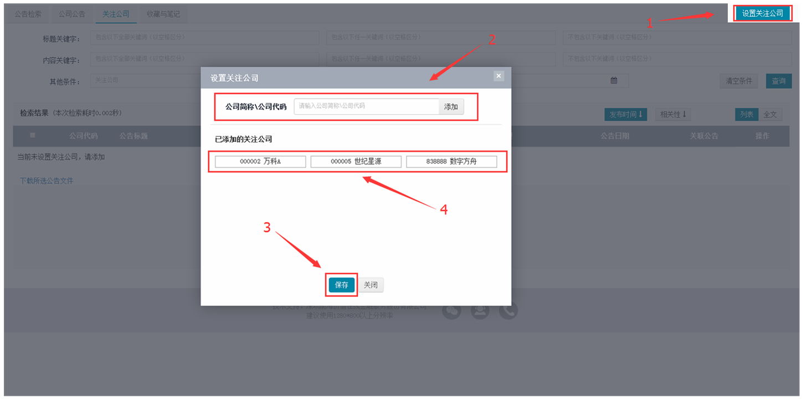Close the 设置关注公司 dialog with X
The image size is (802, 399).
498,76
